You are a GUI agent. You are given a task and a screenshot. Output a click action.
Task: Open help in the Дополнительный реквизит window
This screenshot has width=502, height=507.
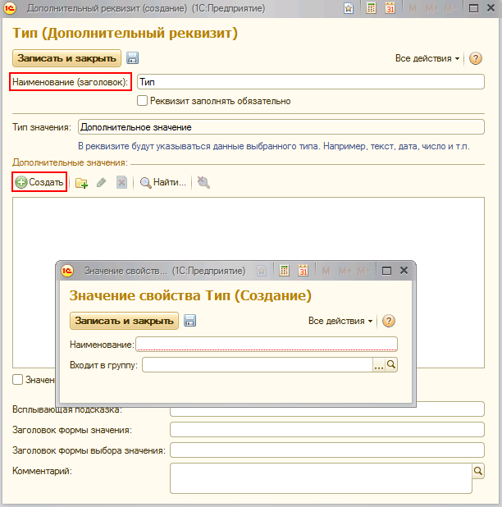coord(475,59)
